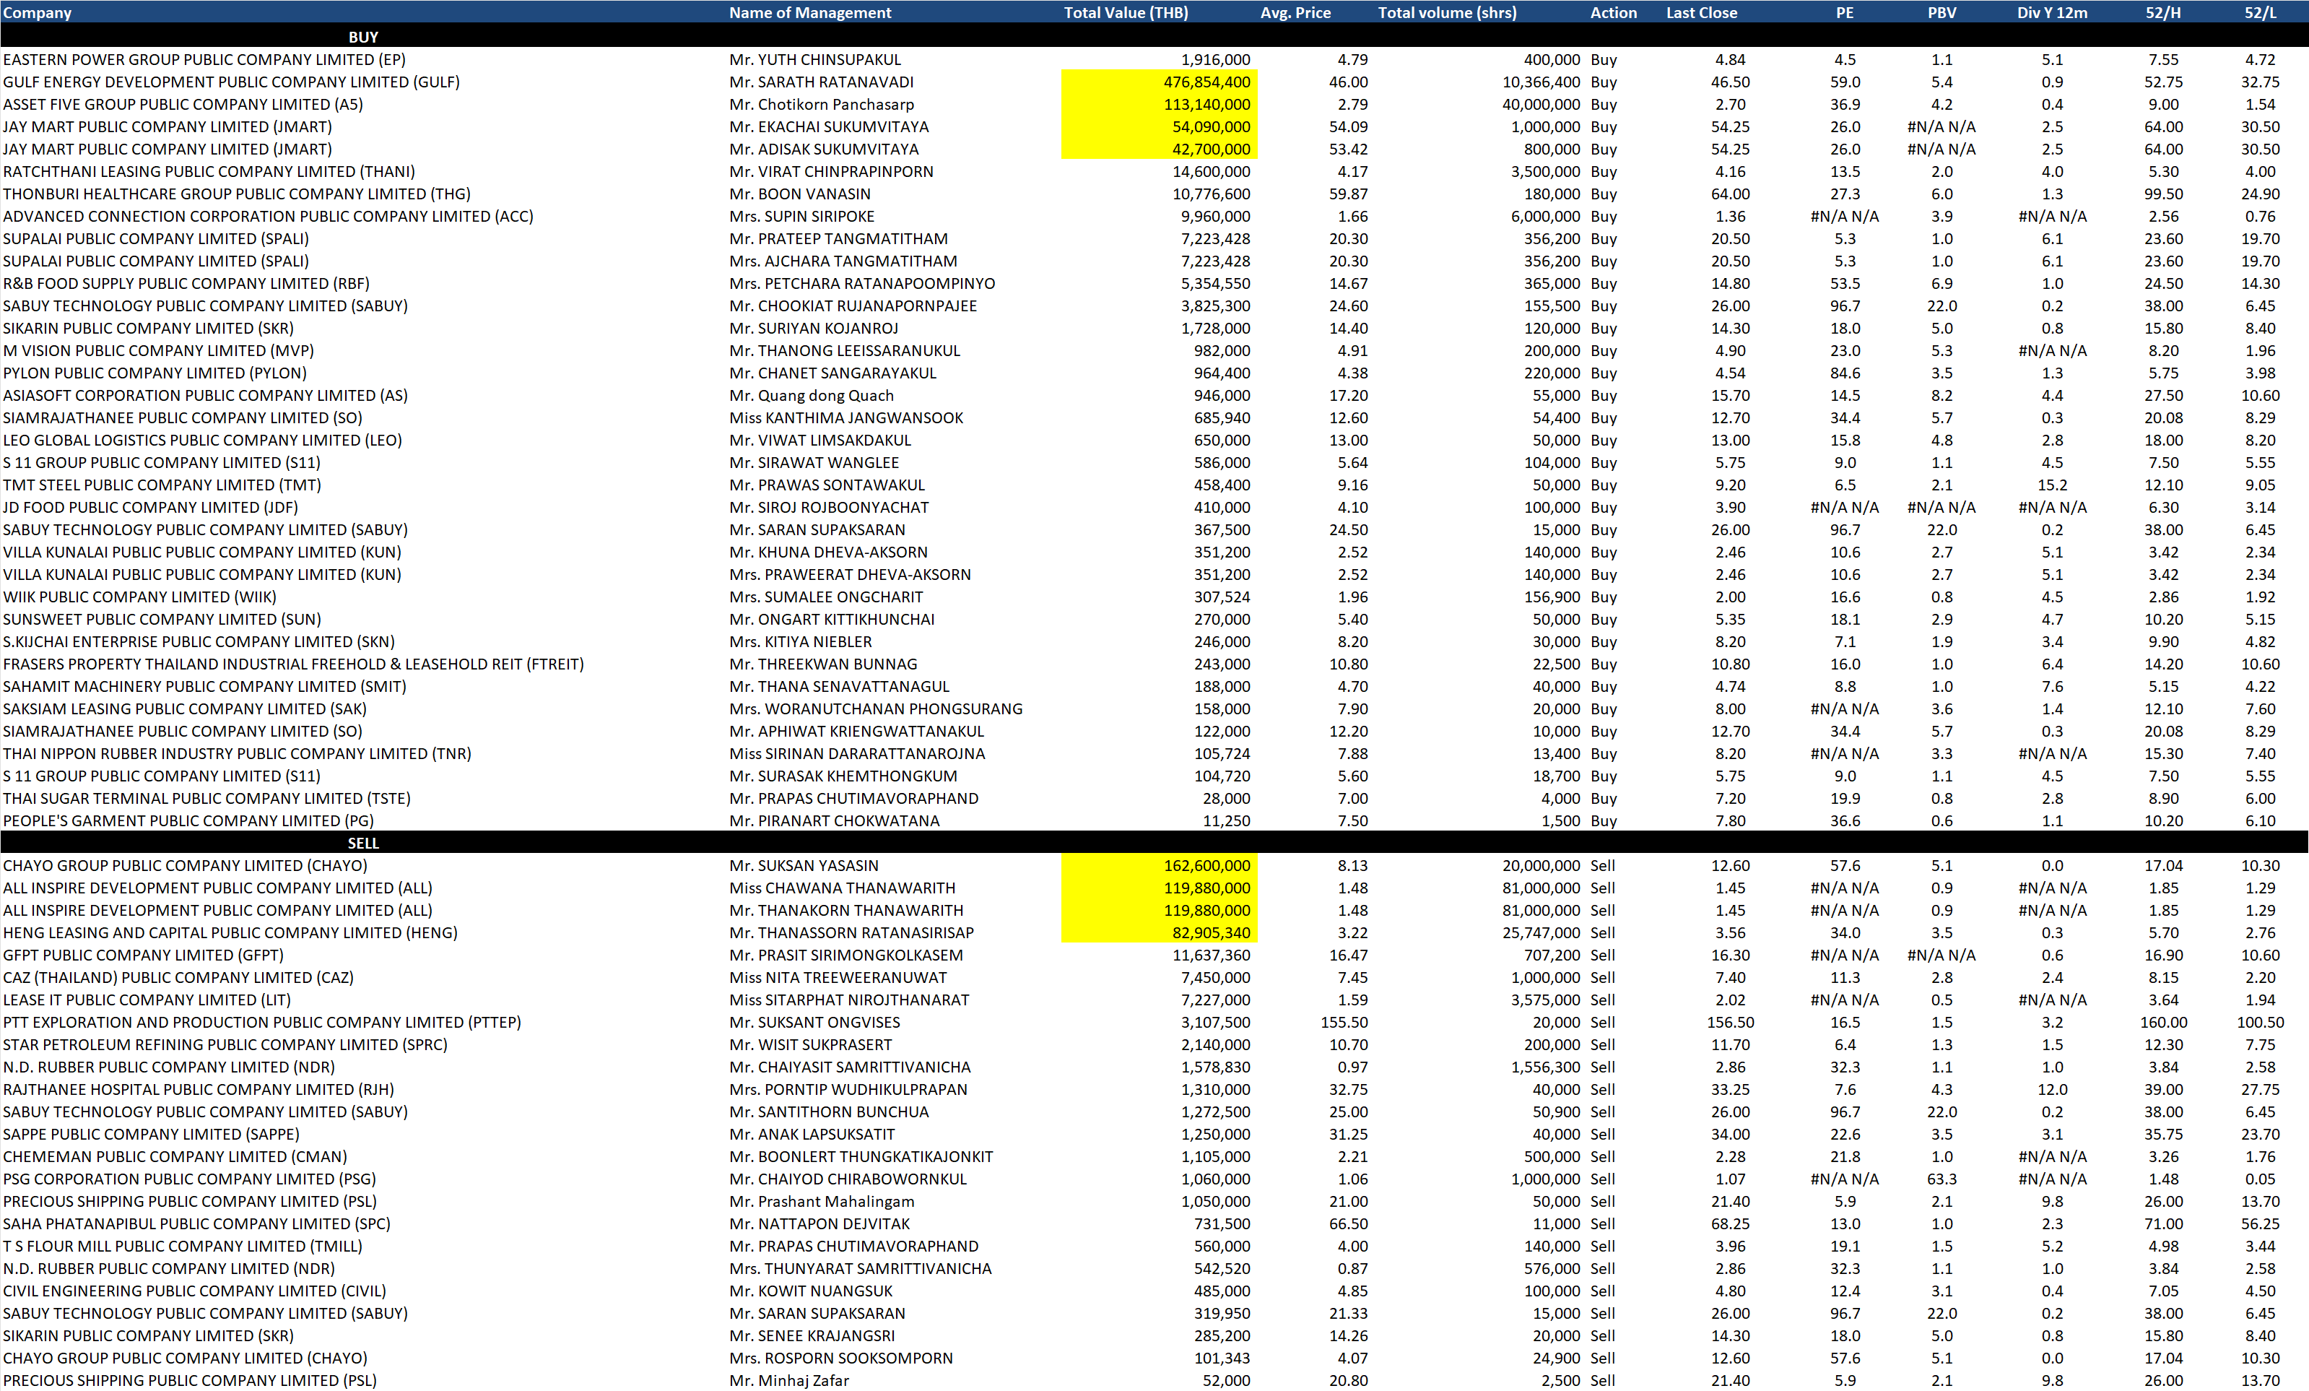
Task: Select Thonburi Healthcare Group (THG) cell
Action: point(237,194)
